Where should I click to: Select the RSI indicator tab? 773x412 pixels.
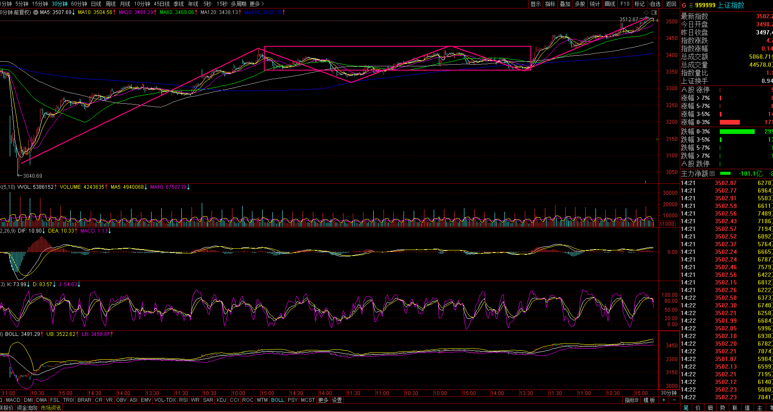click(x=183, y=400)
